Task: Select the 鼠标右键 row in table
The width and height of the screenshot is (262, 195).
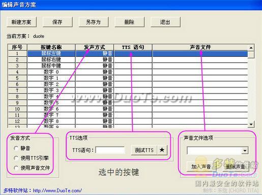Action: click(x=128, y=60)
